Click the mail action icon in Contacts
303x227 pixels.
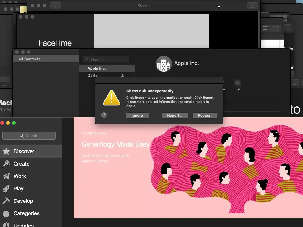[238, 83]
